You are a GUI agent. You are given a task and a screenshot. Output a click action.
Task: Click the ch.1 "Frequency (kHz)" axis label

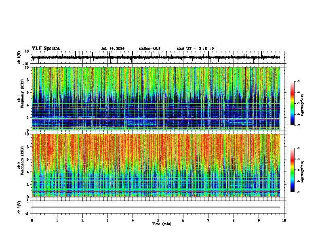coord(22,94)
